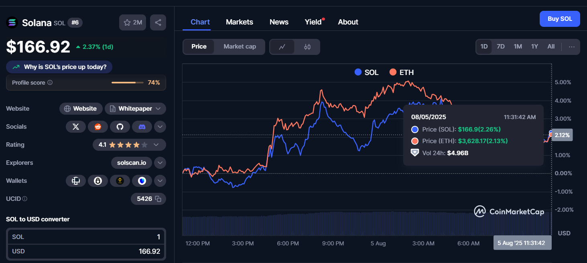Open the solscan.io explorer link
Viewport: 587px width, 263px height.
coord(131,163)
